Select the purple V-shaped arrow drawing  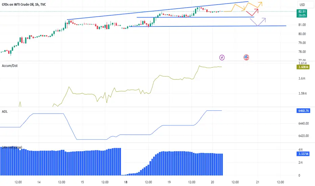pyautogui.click(x=258, y=22)
